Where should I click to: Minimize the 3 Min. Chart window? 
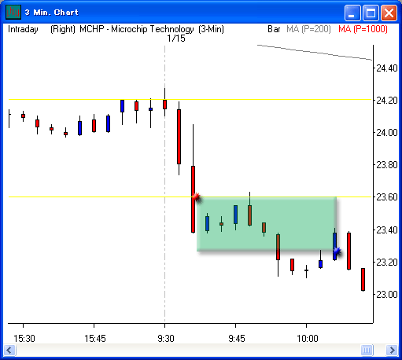point(352,13)
